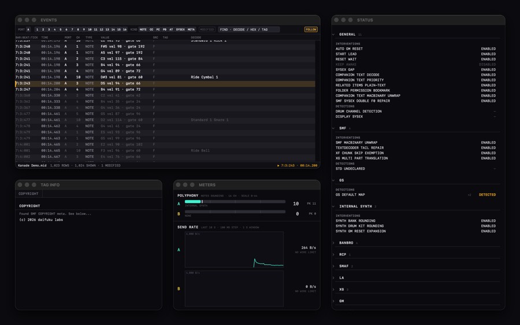520x325 pixels.
Task: Click the BAR:BEAT:TICK column header
Action: click(x=27, y=38)
